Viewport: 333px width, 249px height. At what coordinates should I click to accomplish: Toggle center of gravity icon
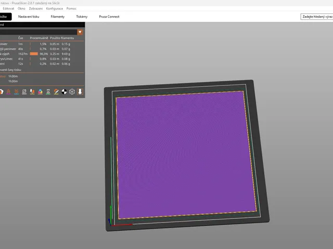(x=64, y=92)
